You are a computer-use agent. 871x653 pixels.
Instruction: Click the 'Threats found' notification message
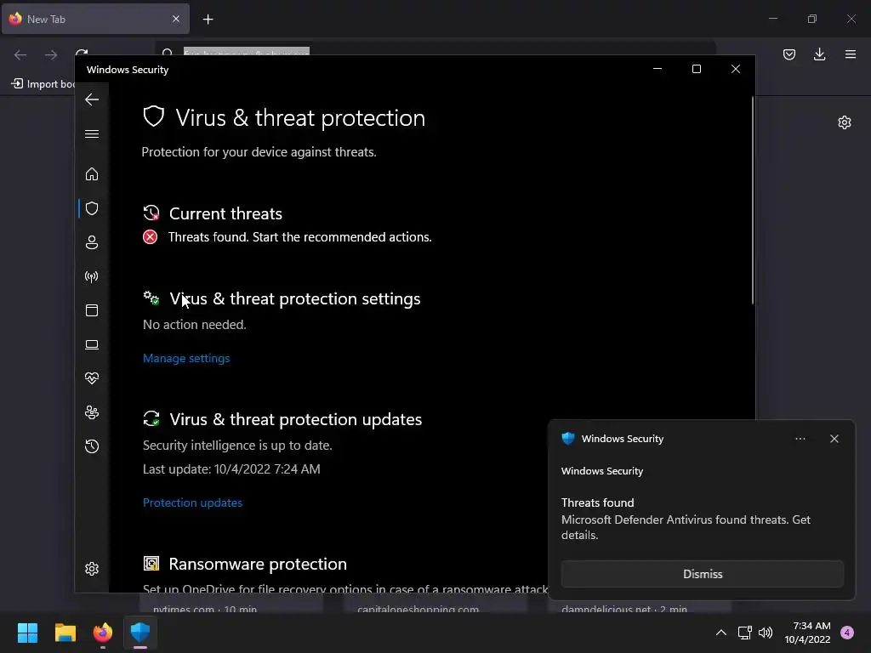click(686, 519)
